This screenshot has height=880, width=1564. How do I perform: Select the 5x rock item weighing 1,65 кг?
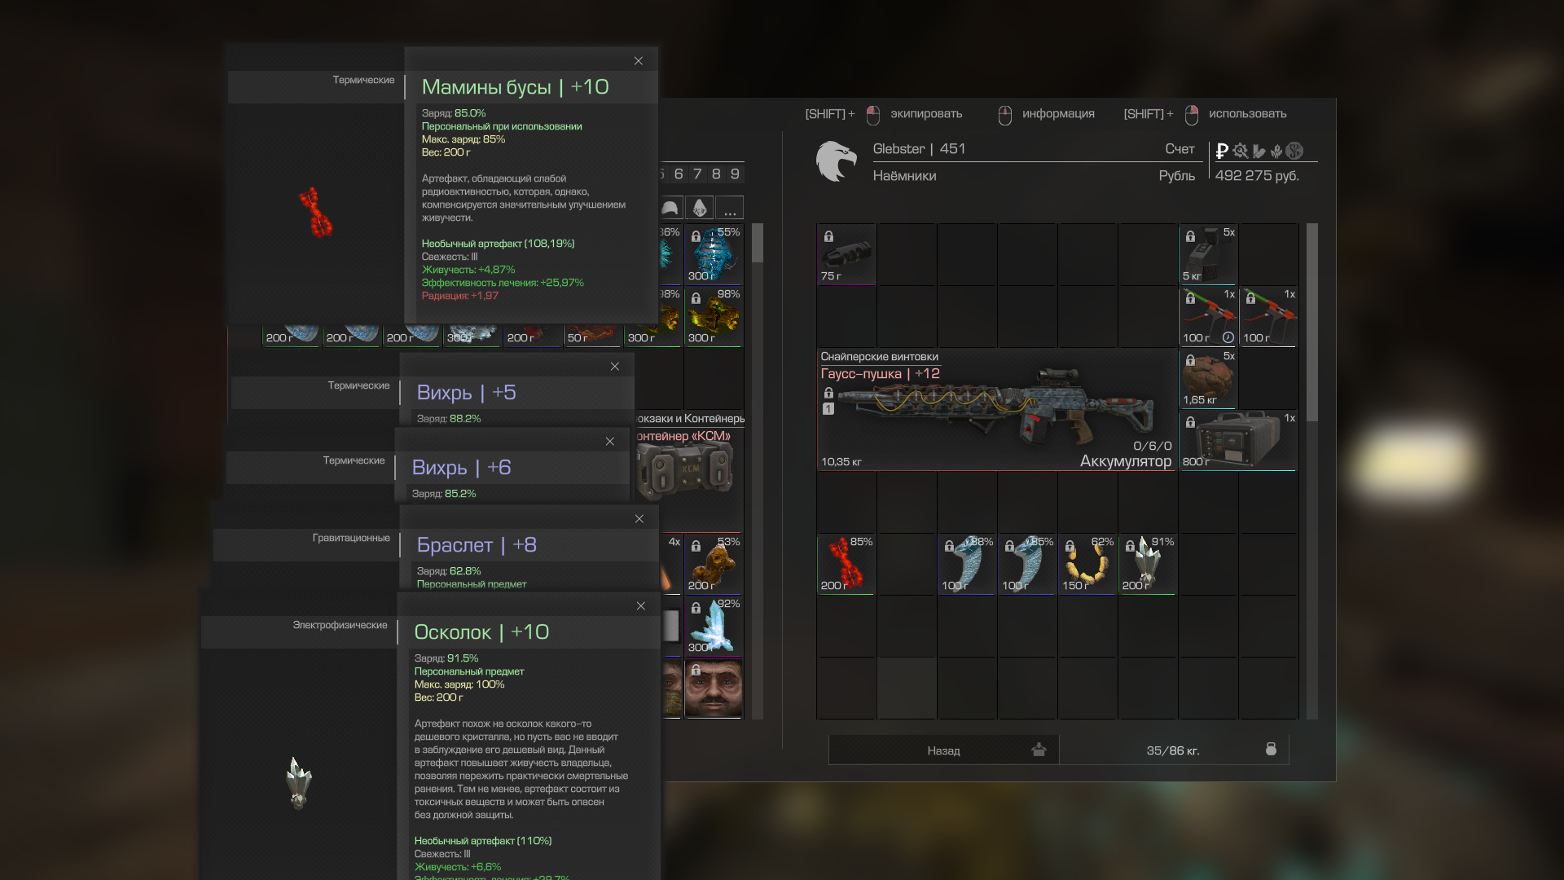tap(1208, 379)
